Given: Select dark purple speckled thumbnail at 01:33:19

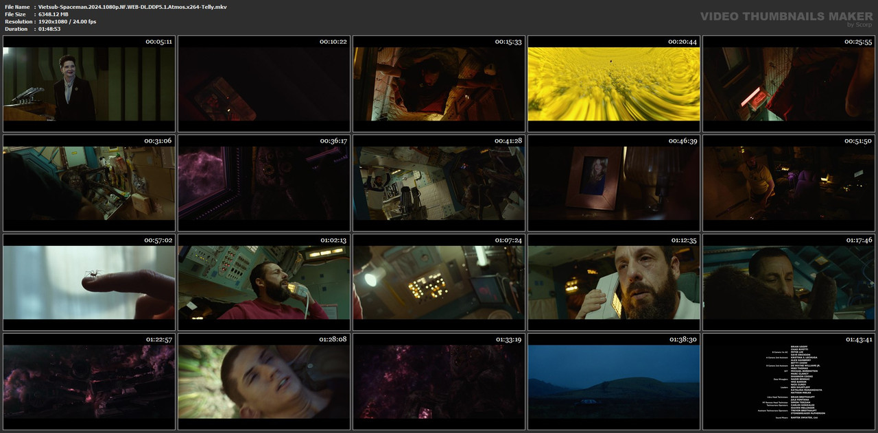Looking at the screenshot, I should pyautogui.click(x=439, y=382).
